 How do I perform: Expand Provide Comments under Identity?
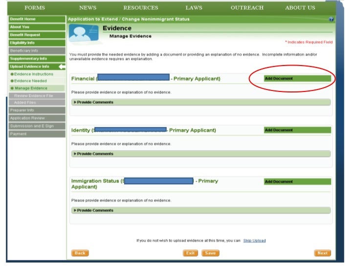point(201,154)
